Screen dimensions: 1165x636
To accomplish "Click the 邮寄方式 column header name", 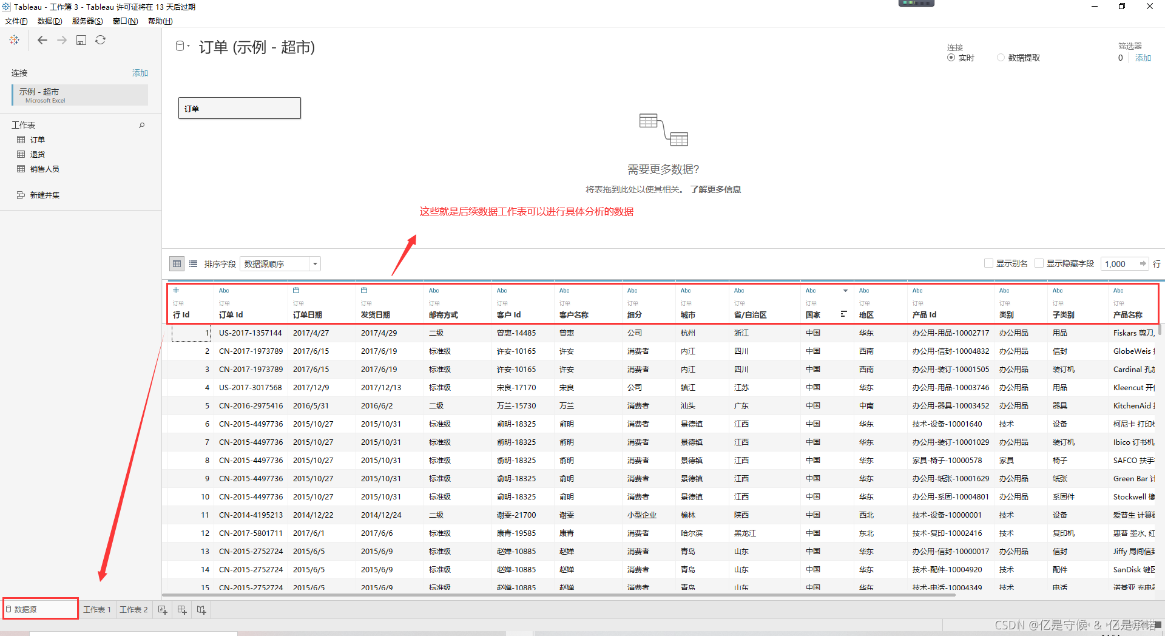I will [444, 314].
